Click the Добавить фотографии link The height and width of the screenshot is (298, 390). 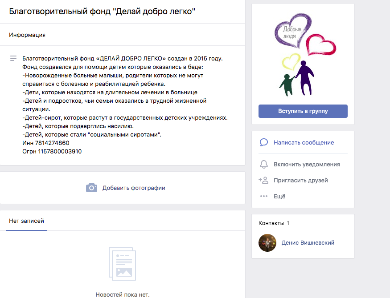(134, 188)
